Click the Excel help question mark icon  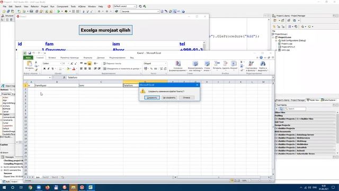261,58
